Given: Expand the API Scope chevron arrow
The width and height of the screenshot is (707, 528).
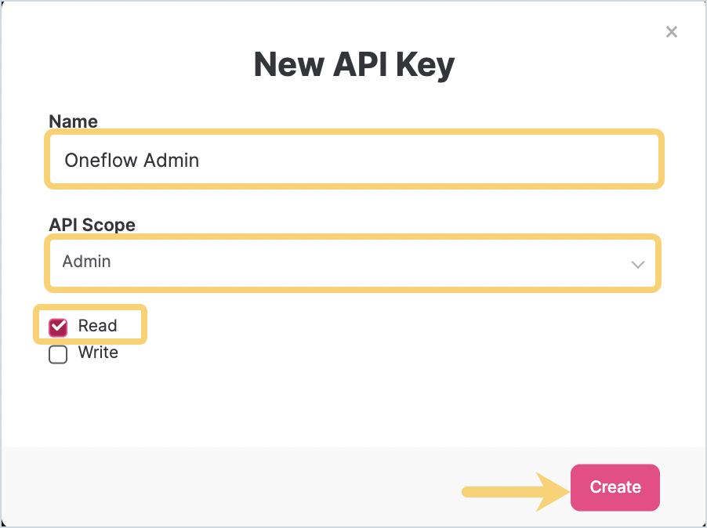Looking at the screenshot, I should [x=638, y=264].
